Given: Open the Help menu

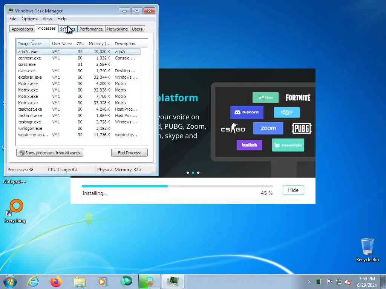Looking at the screenshot, I should click(x=62, y=19).
